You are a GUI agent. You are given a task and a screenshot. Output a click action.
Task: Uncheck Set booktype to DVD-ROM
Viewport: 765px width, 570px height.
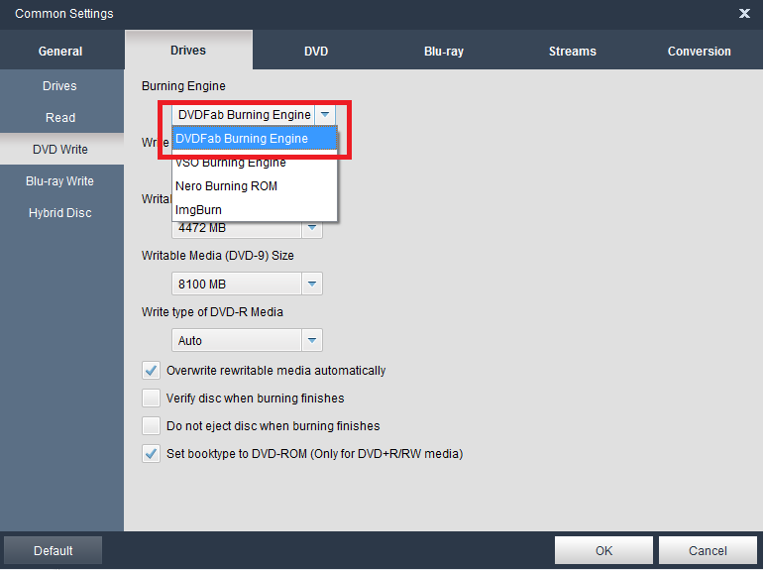pos(152,454)
